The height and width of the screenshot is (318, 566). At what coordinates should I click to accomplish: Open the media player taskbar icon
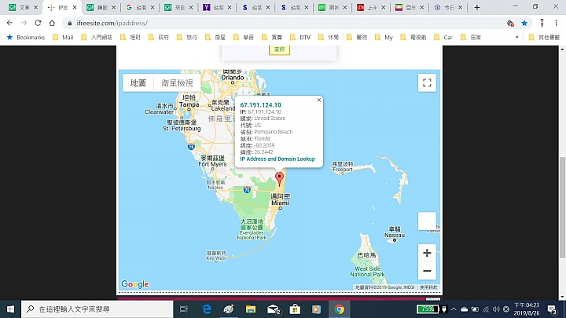pyautogui.click(x=316, y=309)
